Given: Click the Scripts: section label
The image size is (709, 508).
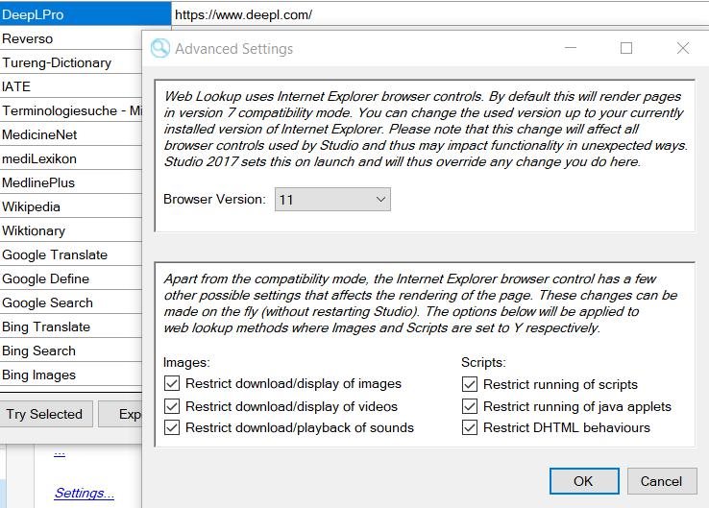Looking at the screenshot, I should tap(483, 362).
